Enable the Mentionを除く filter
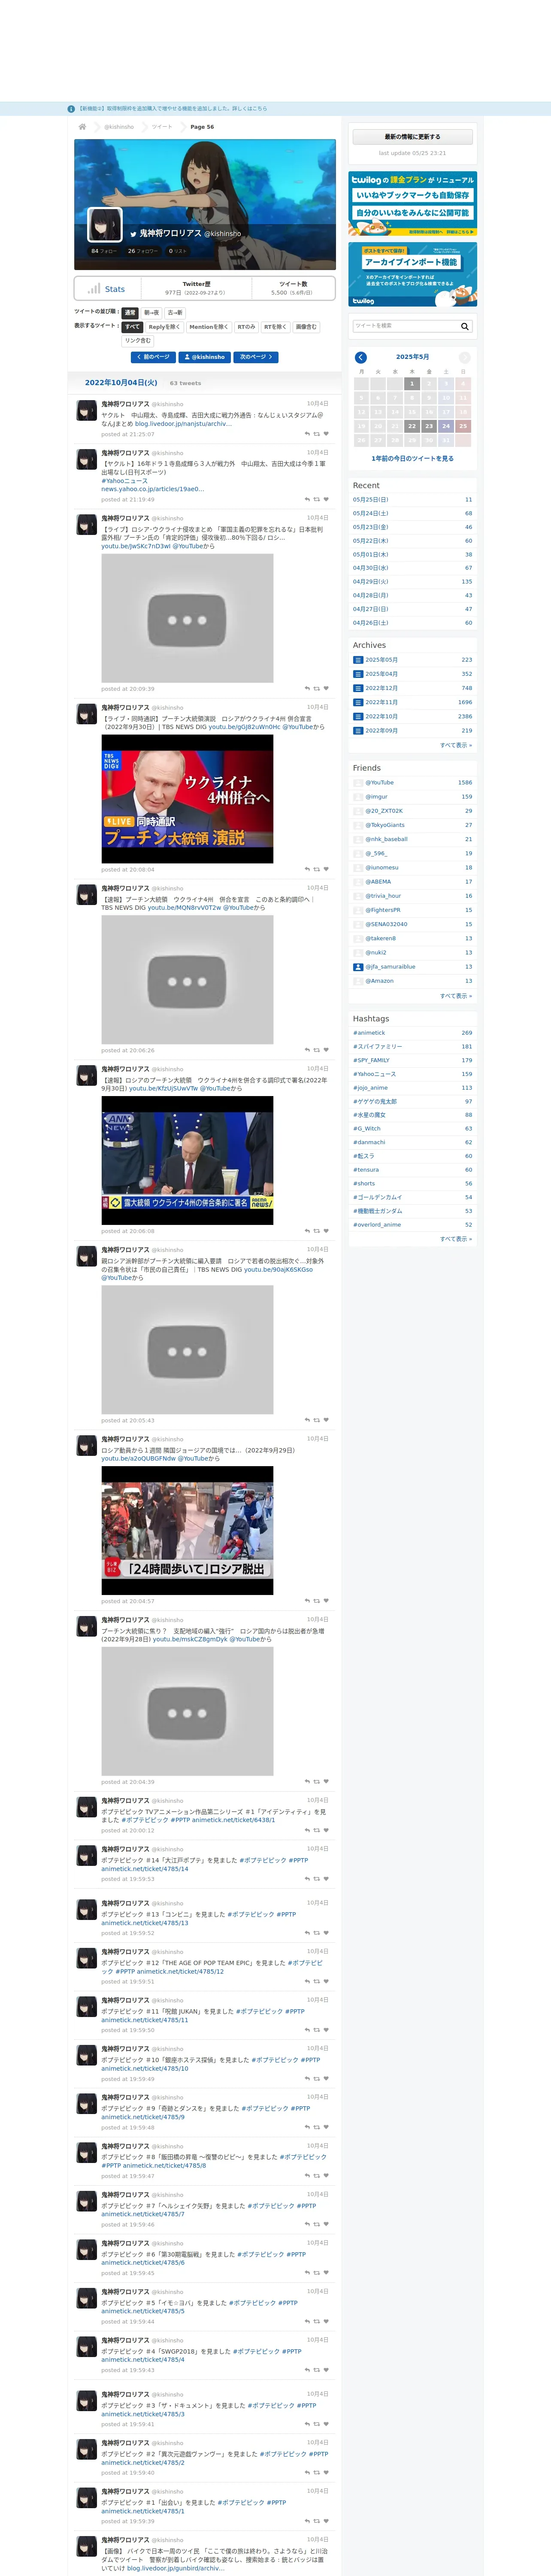Viewport: 551px width, 2576px height. pos(209,327)
